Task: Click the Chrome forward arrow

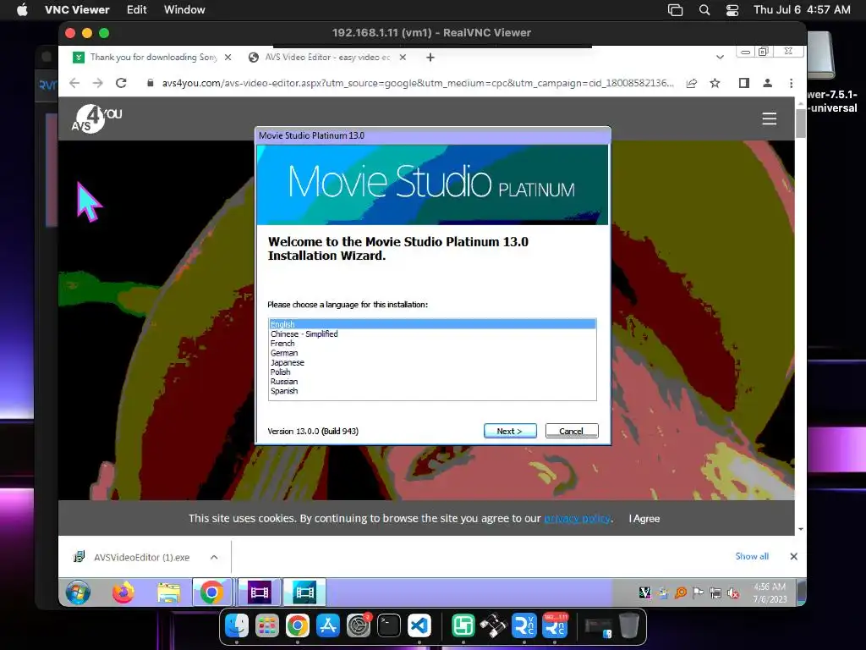Action: click(98, 83)
